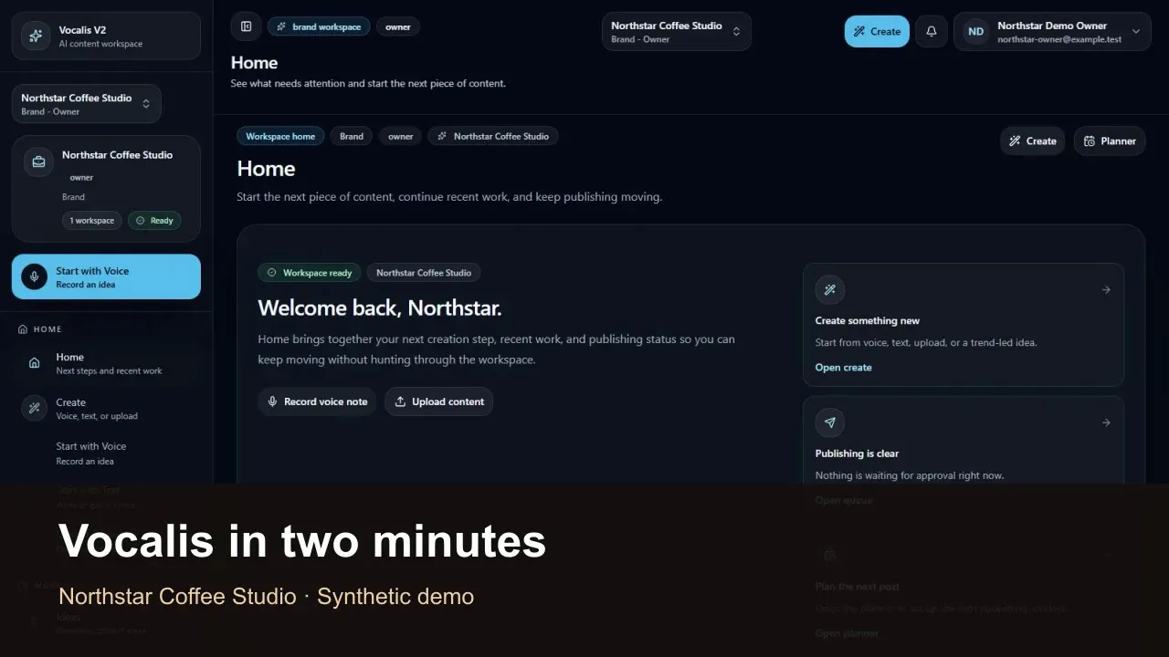Image resolution: width=1169 pixels, height=657 pixels.
Task: Expand Northstar Demo Owner account menu
Action: [x=1052, y=31]
